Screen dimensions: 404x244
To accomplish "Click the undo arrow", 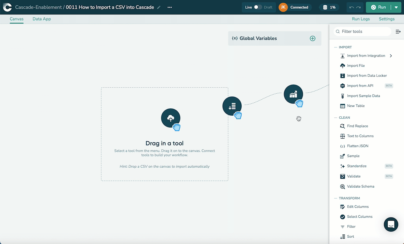I will [x=352, y=7].
